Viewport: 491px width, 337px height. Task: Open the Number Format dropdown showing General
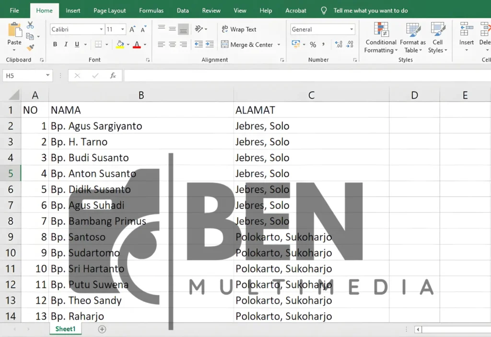[322, 29]
